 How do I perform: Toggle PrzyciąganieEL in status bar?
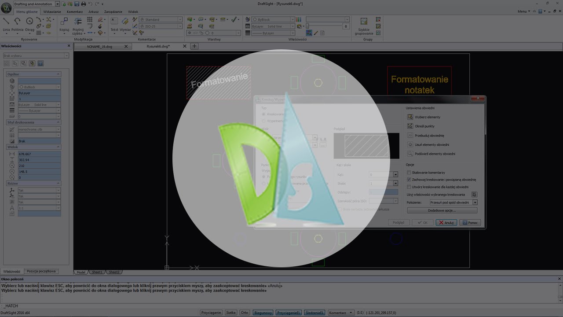pos(289,313)
